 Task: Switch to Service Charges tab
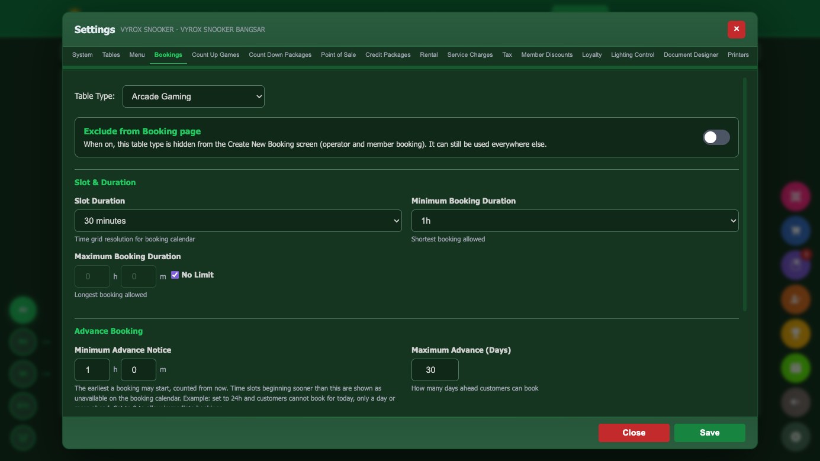coord(470,54)
